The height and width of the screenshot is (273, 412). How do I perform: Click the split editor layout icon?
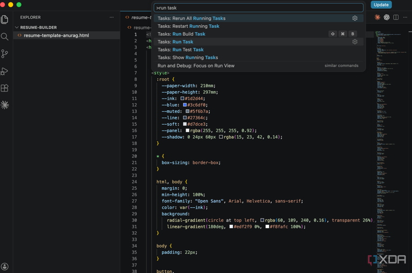tap(396, 18)
